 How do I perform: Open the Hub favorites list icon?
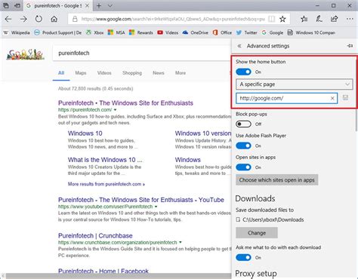pyautogui.click(x=304, y=19)
